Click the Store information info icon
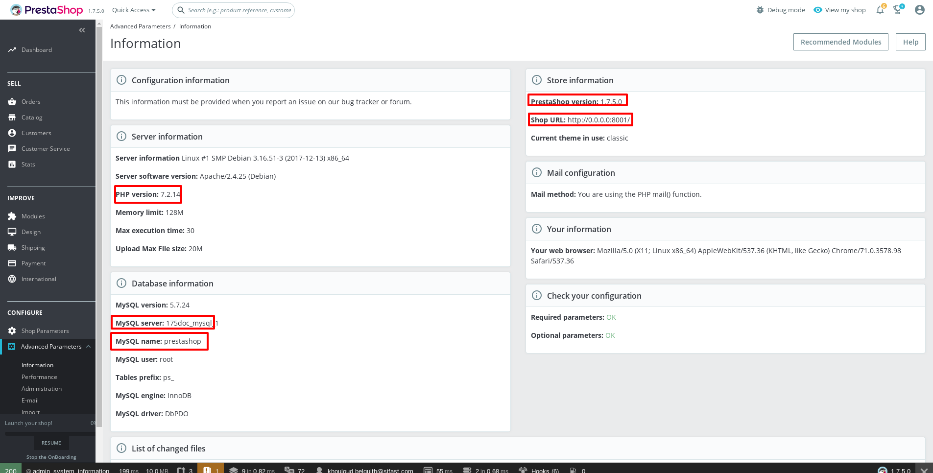 click(537, 80)
